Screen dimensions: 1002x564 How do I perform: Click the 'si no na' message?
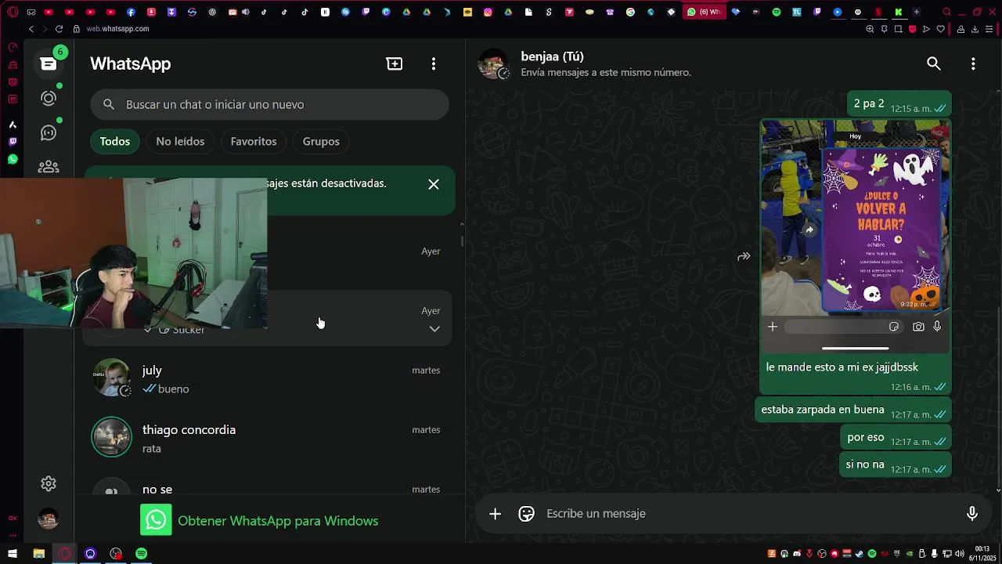click(x=896, y=465)
